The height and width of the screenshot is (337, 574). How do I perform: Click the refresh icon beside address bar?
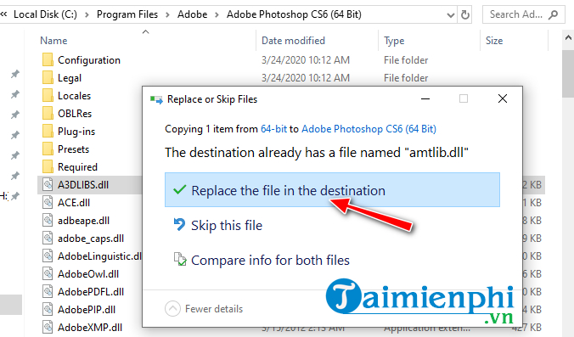click(465, 14)
